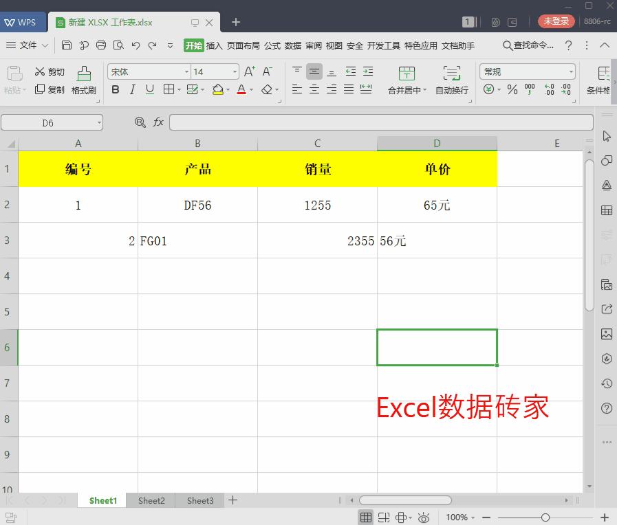The width and height of the screenshot is (617, 525).
Task: Click the decrease decimal places icon
Action: 566,89
